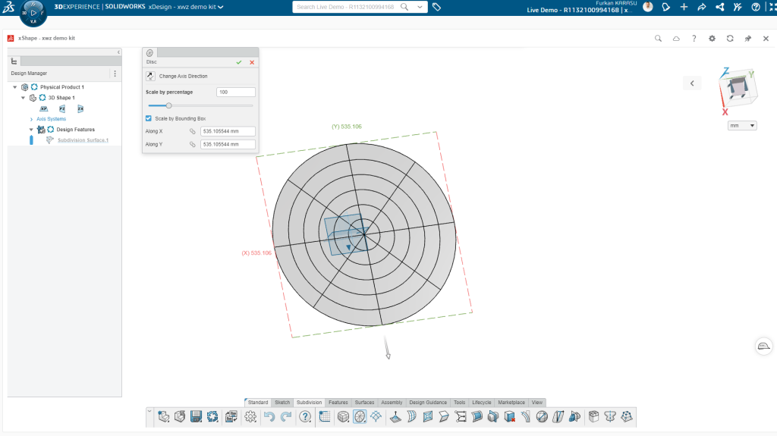
Task: Open the Surfaces tab
Action: 364,402
